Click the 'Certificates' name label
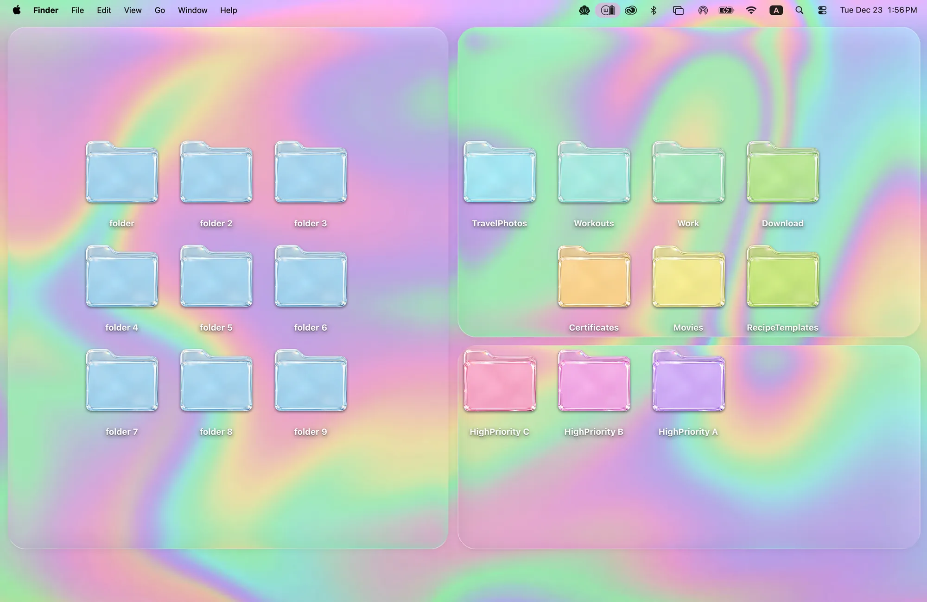This screenshot has width=927, height=602. pos(594,327)
